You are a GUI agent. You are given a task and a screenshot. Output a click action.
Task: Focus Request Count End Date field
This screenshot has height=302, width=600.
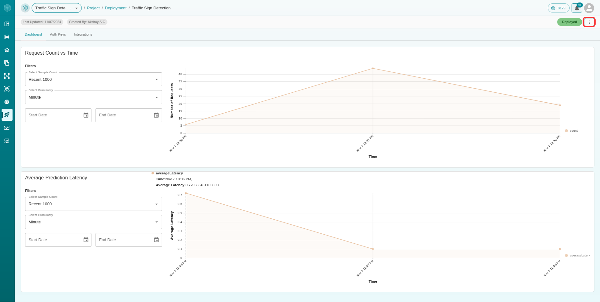point(129,115)
